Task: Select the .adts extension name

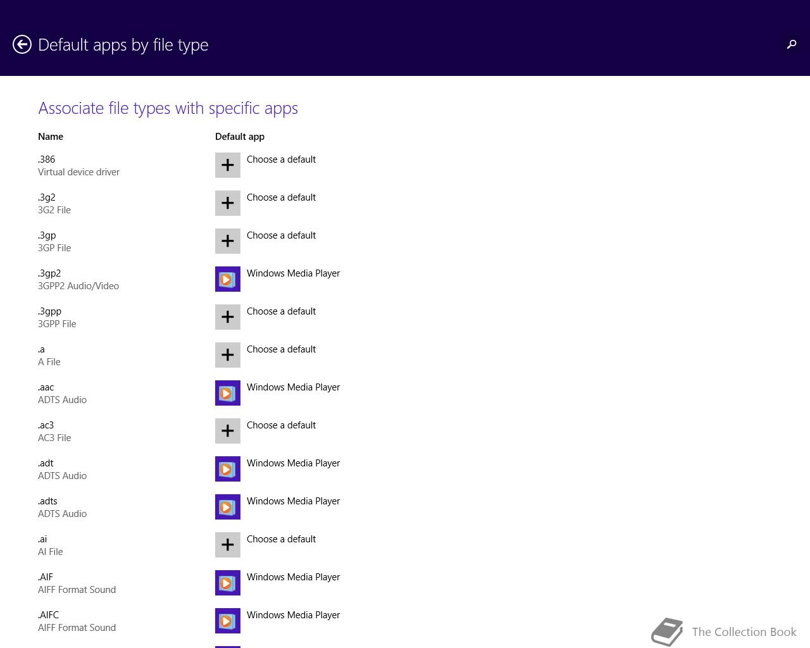Action: tap(47, 501)
